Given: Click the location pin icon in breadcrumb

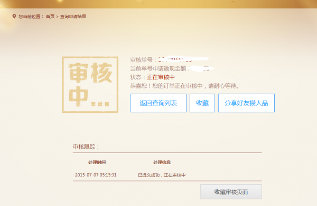Looking at the screenshot, I should point(14,16).
